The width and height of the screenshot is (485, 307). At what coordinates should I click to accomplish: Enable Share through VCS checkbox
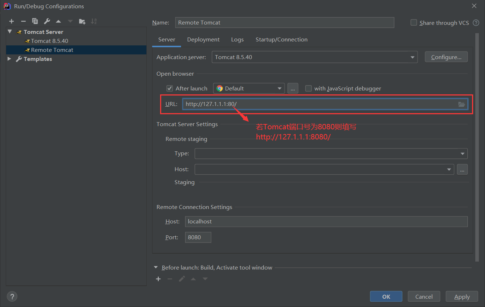(414, 22)
